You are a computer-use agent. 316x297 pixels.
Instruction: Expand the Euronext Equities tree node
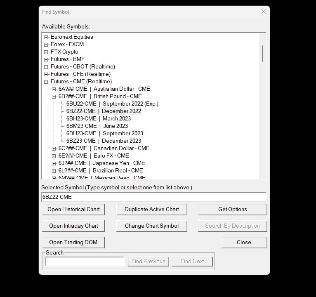pyautogui.click(x=46, y=37)
